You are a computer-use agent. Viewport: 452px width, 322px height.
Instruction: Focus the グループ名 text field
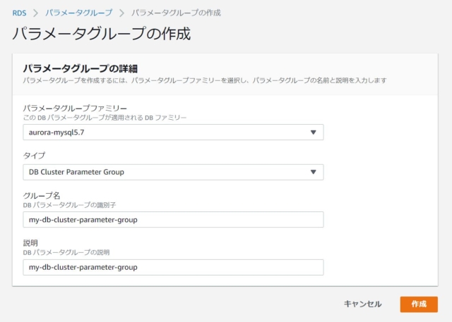173,220
